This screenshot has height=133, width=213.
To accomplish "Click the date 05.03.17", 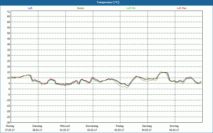I will pos(174,130).
